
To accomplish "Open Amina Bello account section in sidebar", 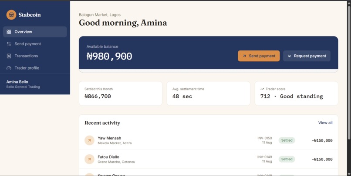I will tap(35, 84).
